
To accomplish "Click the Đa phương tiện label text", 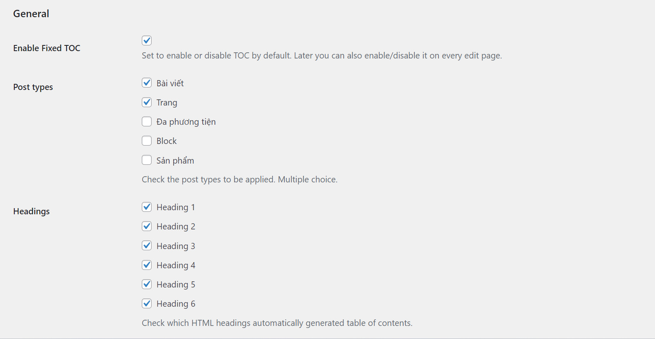I will (x=186, y=122).
